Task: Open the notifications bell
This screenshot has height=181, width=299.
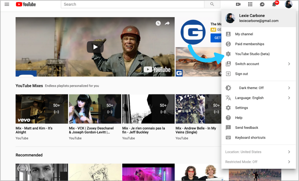Action: coord(274,4)
